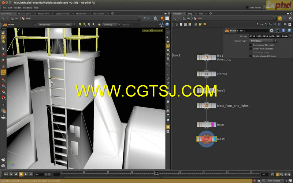The height and width of the screenshot is (183, 293).
Task: Switch to the Motion View tab
Action: (81, 14)
